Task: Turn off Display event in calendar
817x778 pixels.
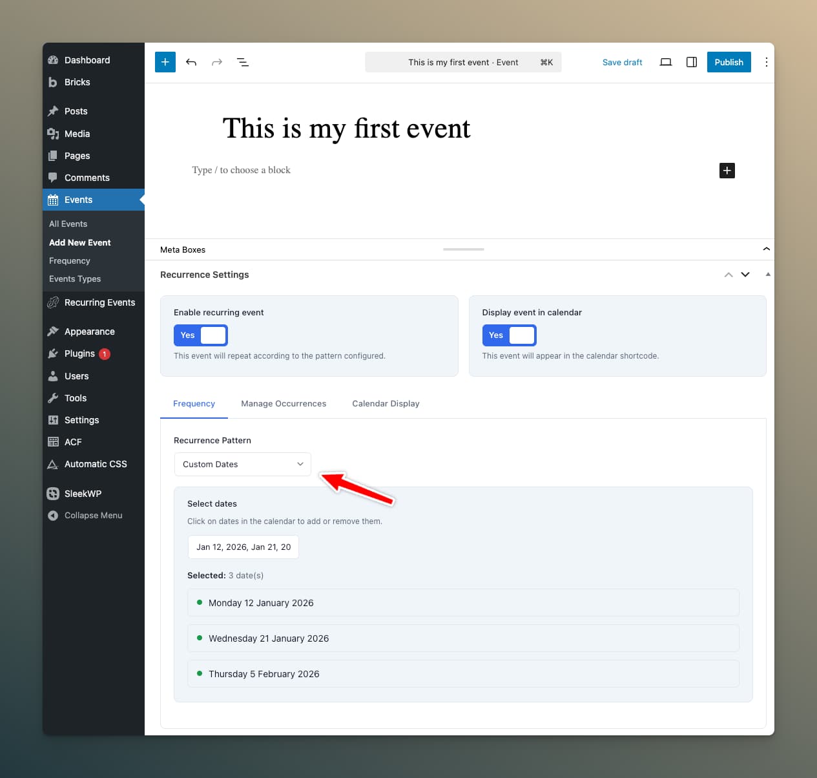Action: click(x=509, y=335)
